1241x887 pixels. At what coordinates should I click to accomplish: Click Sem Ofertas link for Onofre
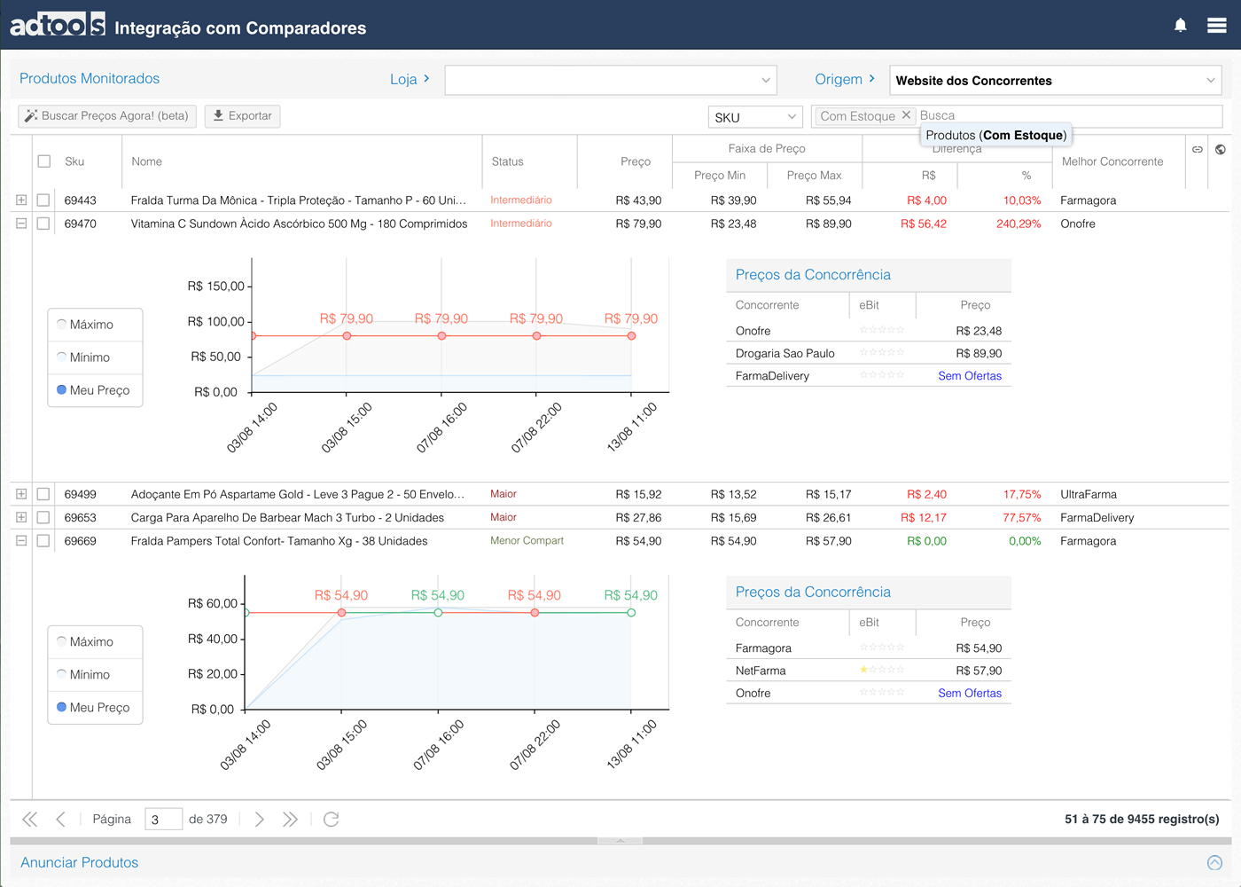pos(970,694)
